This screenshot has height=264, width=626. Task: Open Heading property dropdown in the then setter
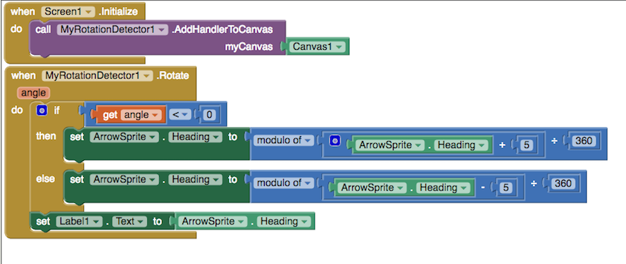pos(195,137)
